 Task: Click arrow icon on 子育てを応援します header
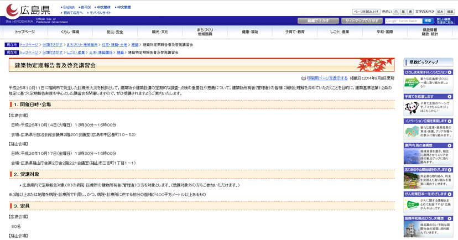(450, 96)
